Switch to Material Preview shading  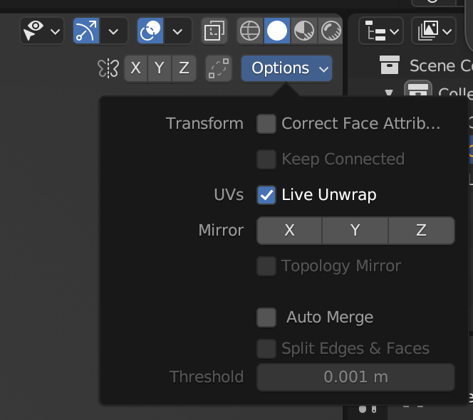point(304,31)
